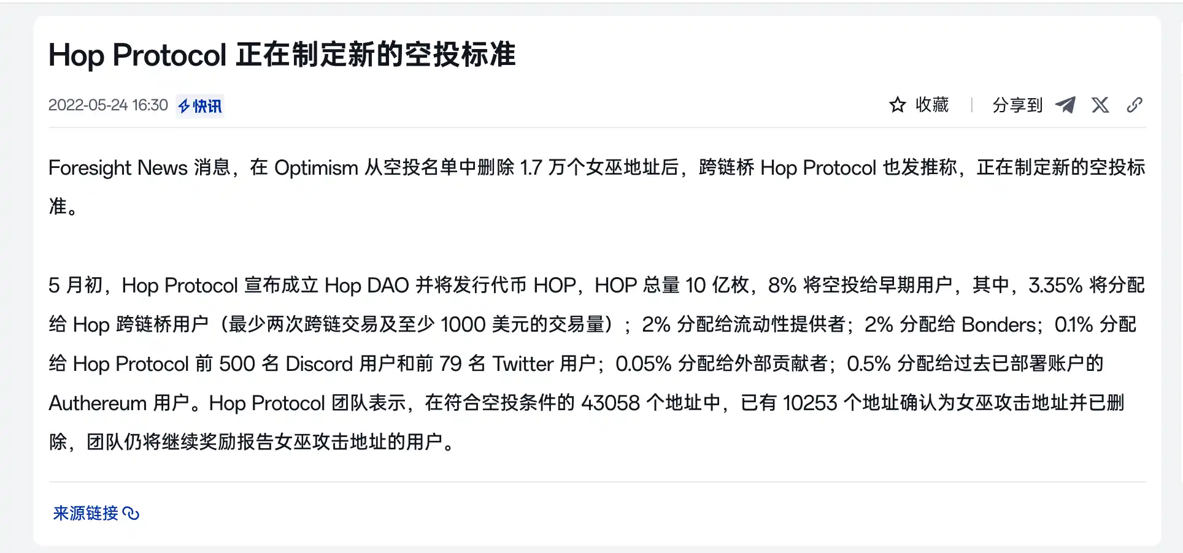
Task: Click the word Discord in the article
Action: pyautogui.click(x=319, y=364)
